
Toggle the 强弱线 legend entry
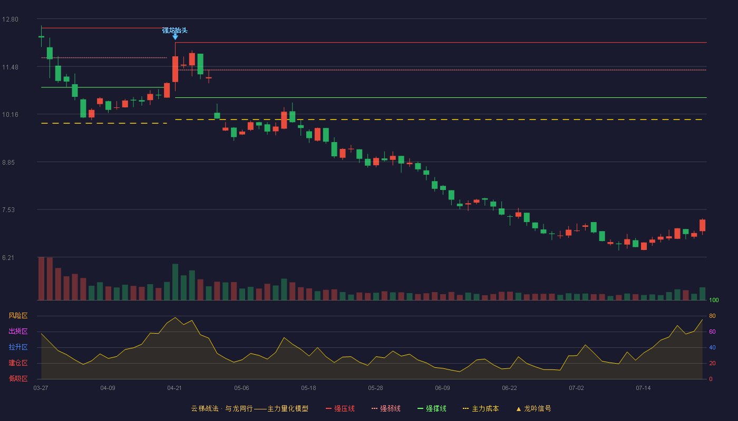tap(386, 408)
